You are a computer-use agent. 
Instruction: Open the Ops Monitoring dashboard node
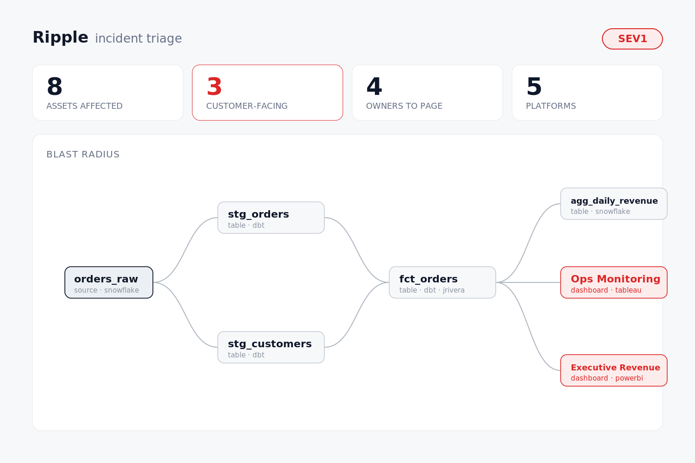point(614,282)
